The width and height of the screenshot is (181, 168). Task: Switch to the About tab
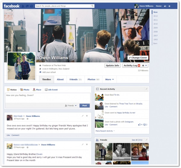coord(60,79)
